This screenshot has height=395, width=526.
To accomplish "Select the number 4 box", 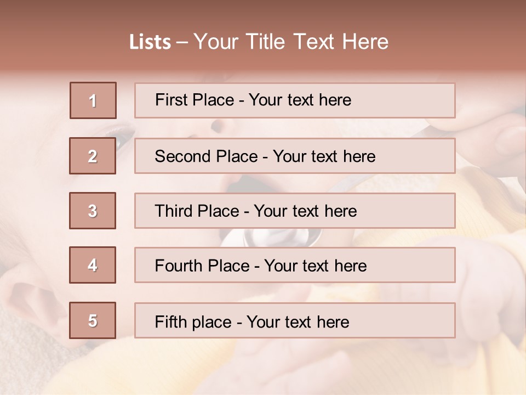I will point(93,265).
